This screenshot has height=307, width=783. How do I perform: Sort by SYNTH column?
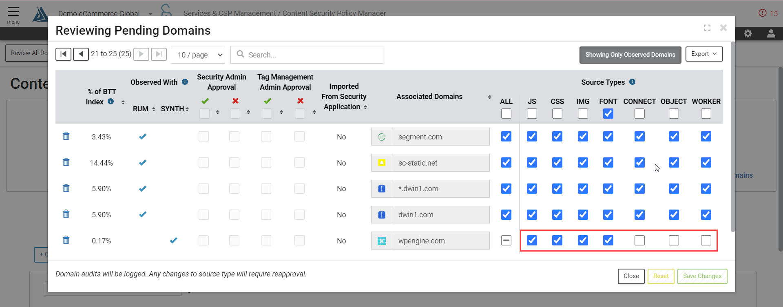pyautogui.click(x=187, y=109)
